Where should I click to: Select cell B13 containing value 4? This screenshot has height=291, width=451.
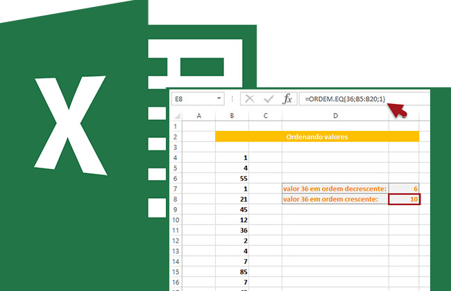(x=232, y=251)
